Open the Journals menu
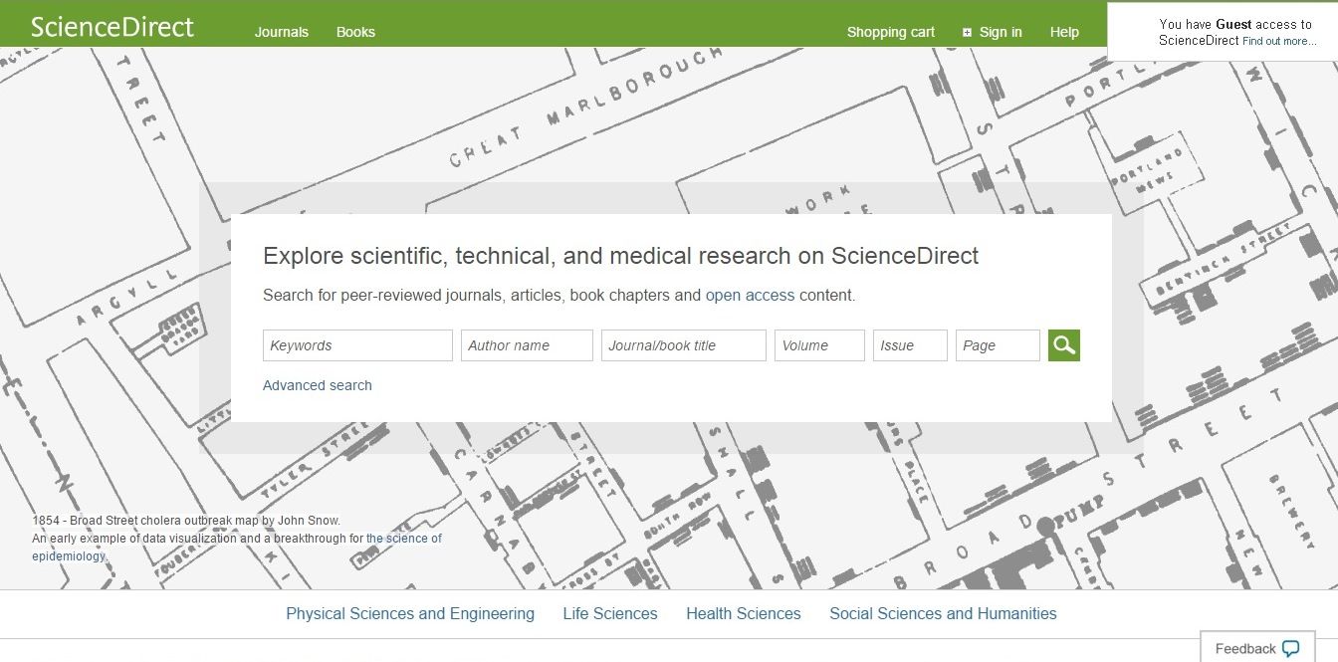Image resolution: width=1338 pixels, height=662 pixels. [282, 32]
